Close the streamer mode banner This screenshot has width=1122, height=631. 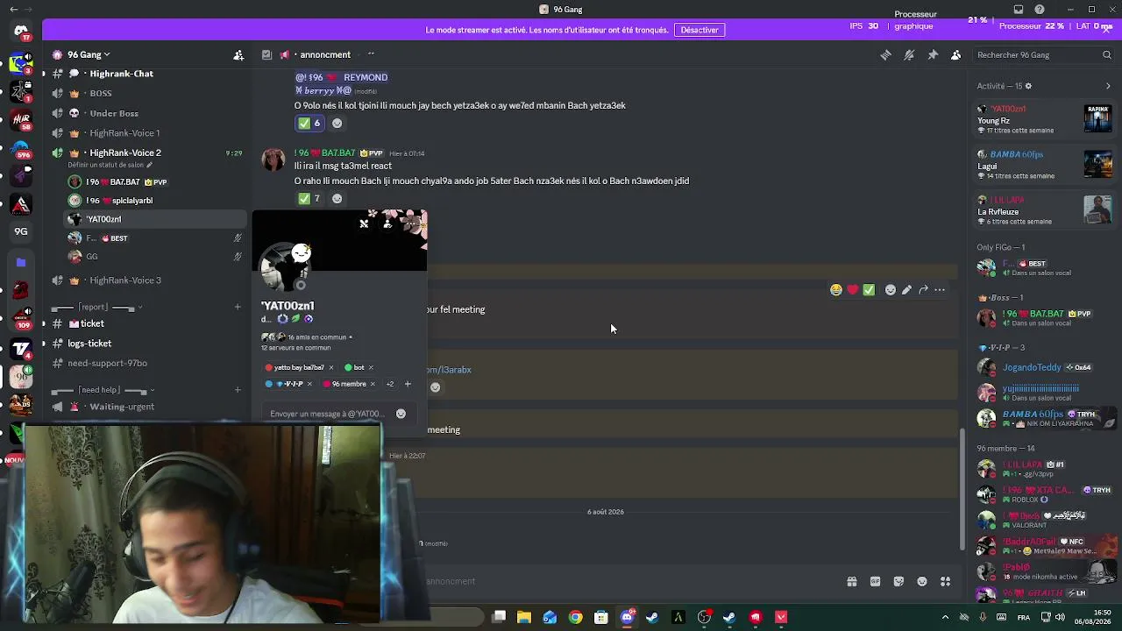point(1107,30)
